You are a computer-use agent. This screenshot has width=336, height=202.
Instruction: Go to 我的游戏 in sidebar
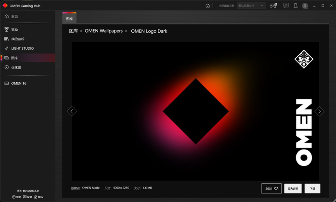(x=17, y=39)
